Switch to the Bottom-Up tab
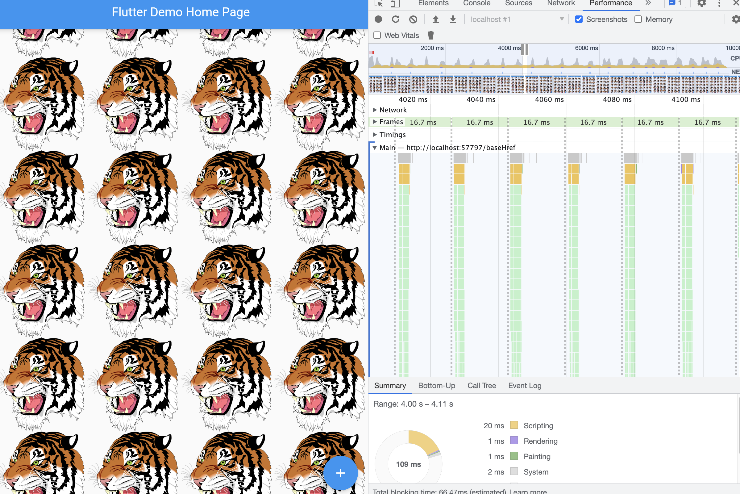This screenshot has height=494, width=740. coord(436,386)
